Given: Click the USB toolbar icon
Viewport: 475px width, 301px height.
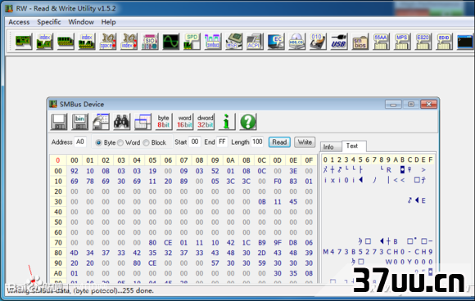Looking at the screenshot, I should (338, 42).
